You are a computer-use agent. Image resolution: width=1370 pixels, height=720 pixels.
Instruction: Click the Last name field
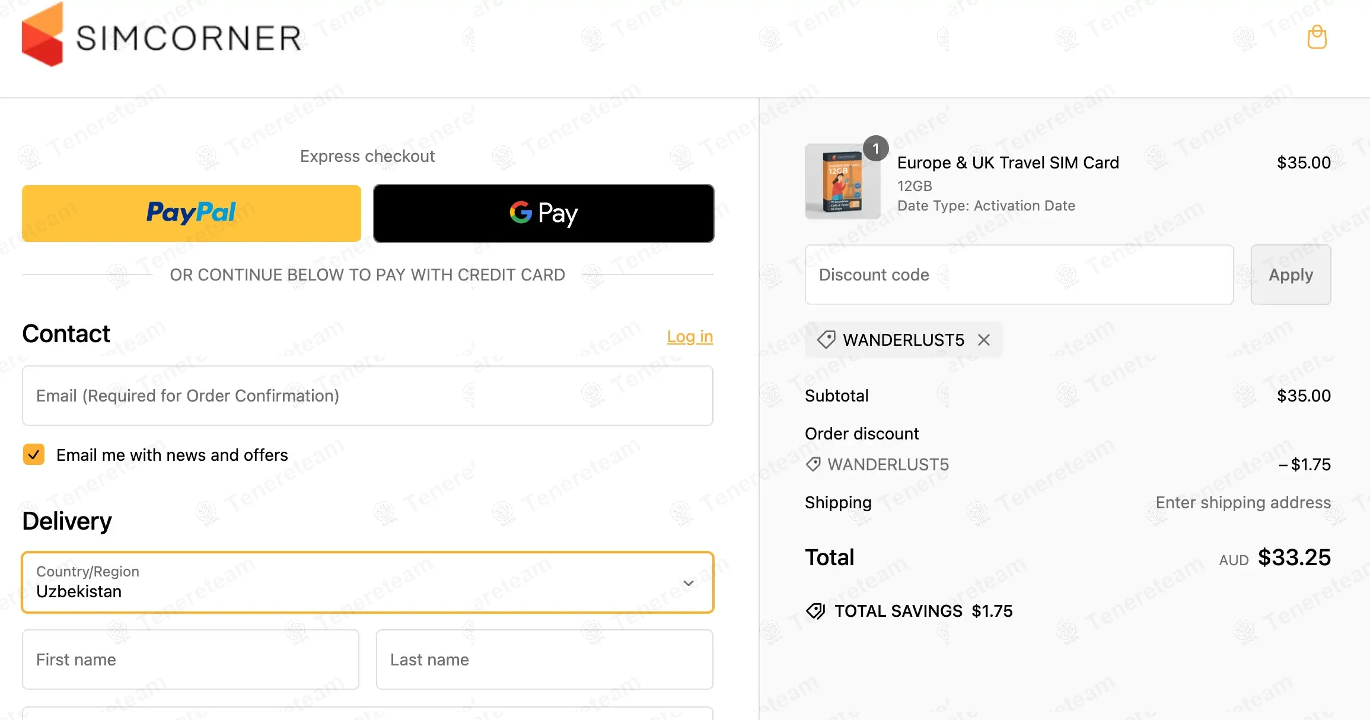[544, 660]
